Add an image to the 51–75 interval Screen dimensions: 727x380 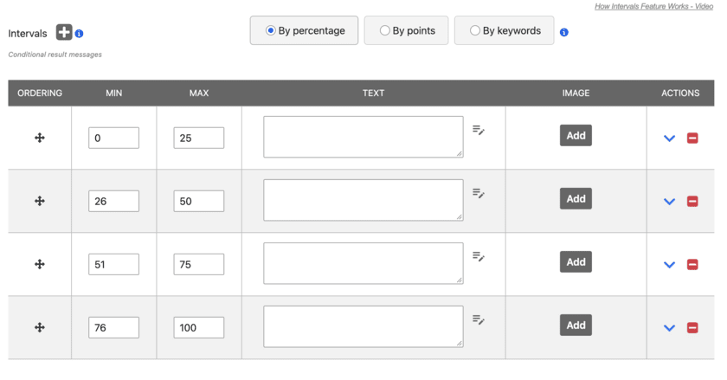(x=576, y=262)
